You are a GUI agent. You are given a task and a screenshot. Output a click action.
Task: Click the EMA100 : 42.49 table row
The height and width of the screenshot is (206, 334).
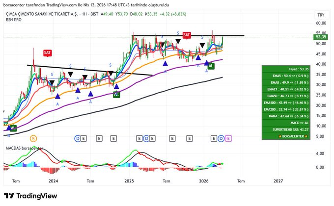click(286, 103)
